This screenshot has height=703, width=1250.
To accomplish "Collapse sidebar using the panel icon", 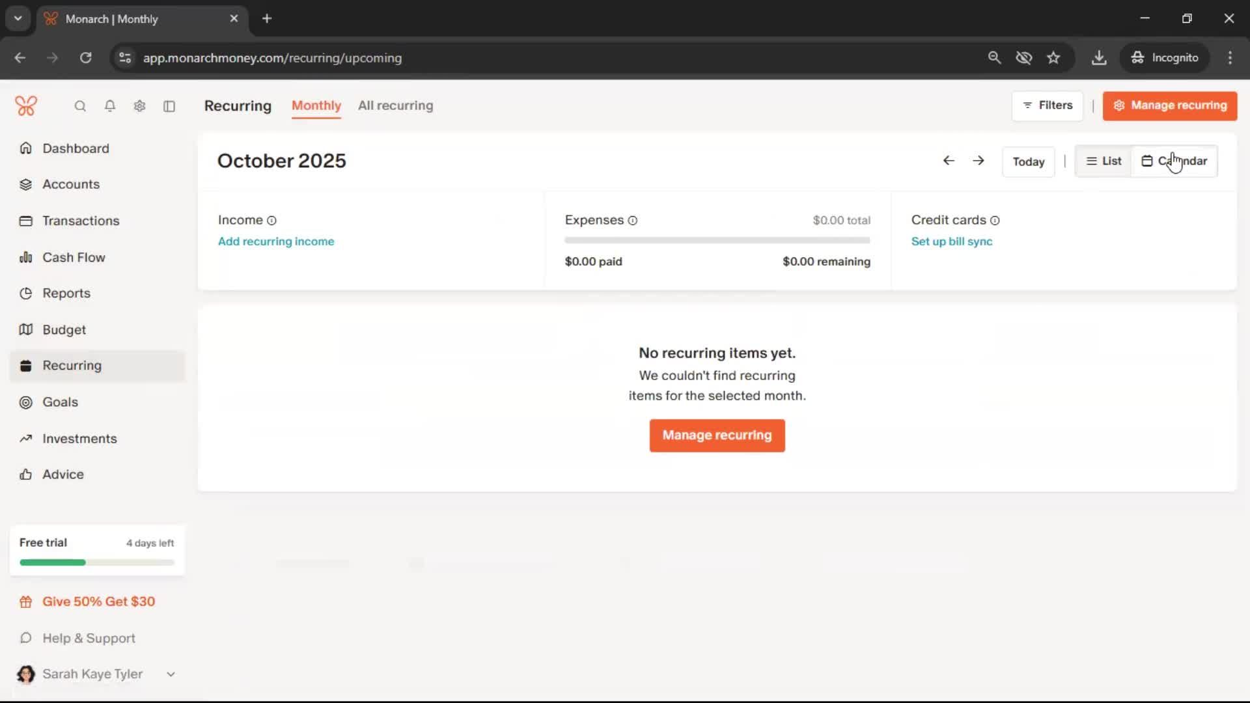I will coord(169,106).
